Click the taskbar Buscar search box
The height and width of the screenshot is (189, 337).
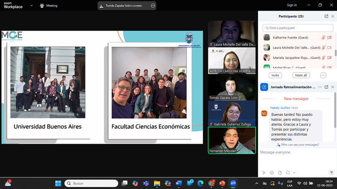pos(91,183)
